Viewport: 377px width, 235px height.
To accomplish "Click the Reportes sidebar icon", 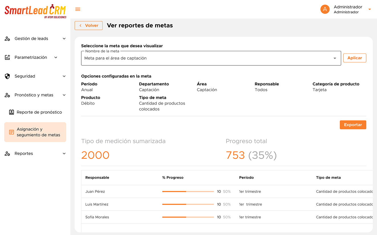I will coord(7,154).
